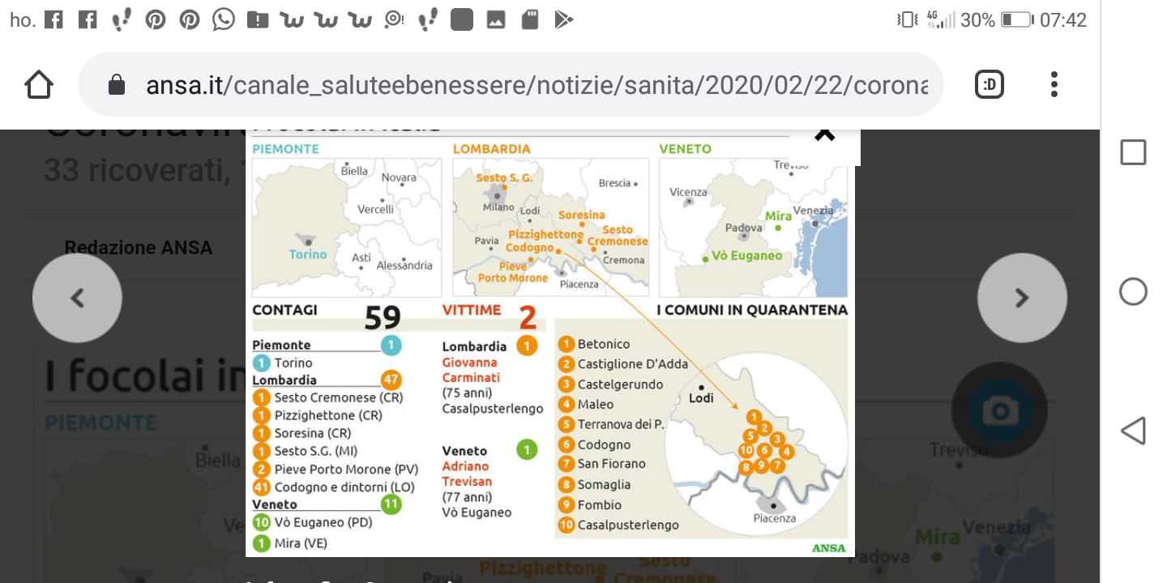Image resolution: width=1167 pixels, height=583 pixels.
Task: Tap the "Codogno e dintorni (LO)" list row
Action: click(333, 487)
